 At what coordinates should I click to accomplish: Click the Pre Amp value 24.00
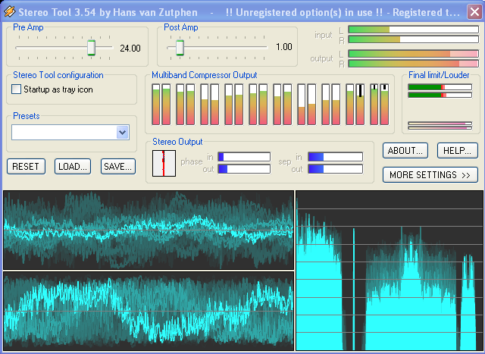click(x=130, y=49)
